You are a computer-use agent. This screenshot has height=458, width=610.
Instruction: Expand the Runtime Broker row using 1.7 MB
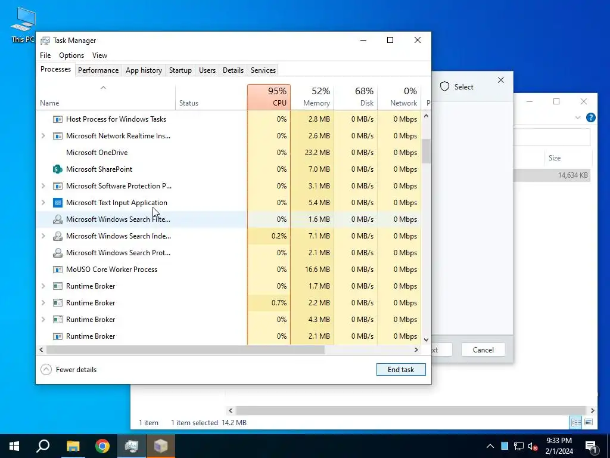[43, 286]
